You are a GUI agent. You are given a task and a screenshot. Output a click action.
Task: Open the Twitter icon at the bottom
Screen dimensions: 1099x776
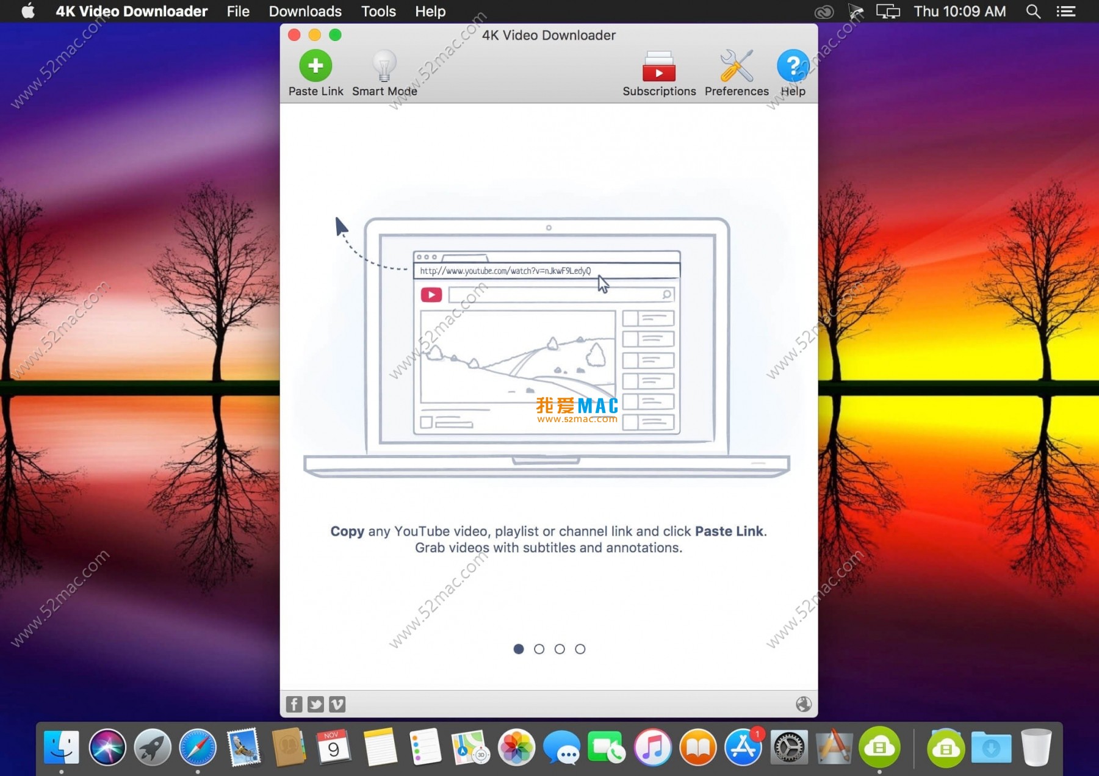click(315, 703)
